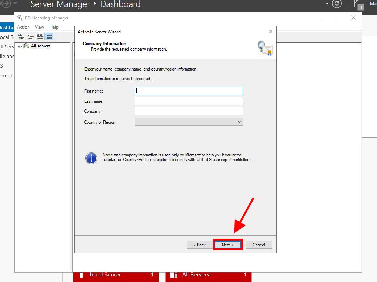
Task: Open the Server Manager navigation history dropdown
Action: click(15, 3)
